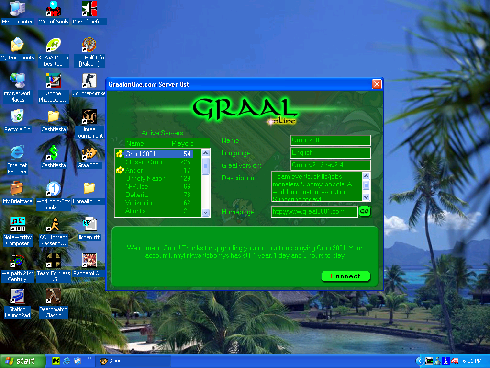Click the Homepage URL field

pos(314,211)
